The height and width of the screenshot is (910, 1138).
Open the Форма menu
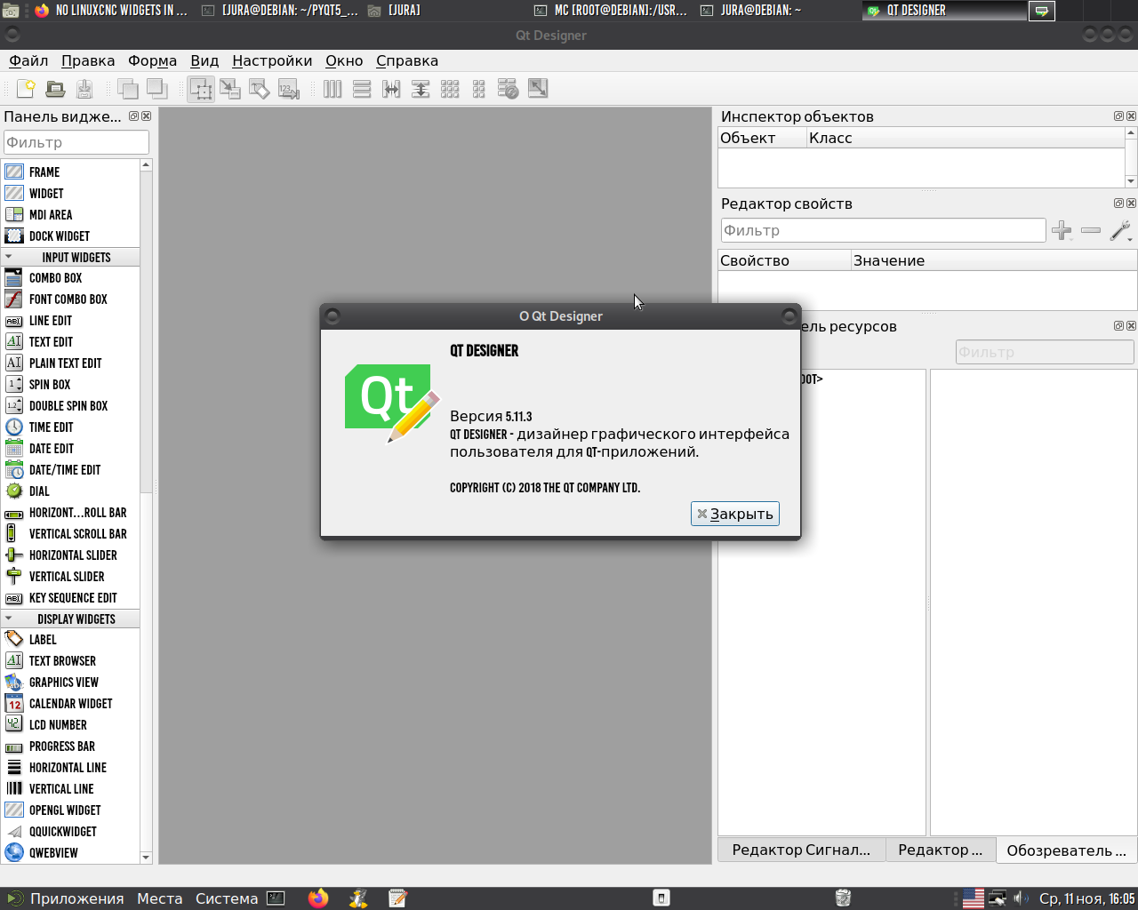(x=152, y=60)
